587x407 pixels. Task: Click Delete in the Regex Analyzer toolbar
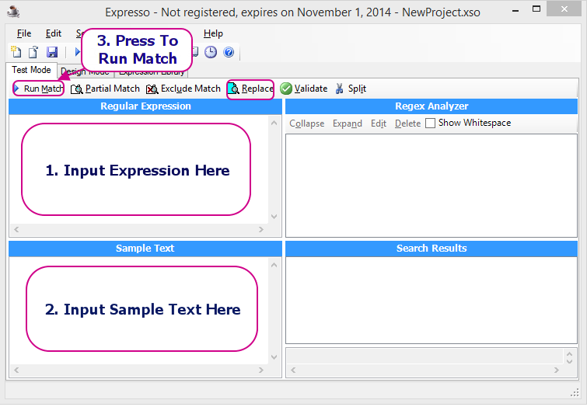click(407, 123)
